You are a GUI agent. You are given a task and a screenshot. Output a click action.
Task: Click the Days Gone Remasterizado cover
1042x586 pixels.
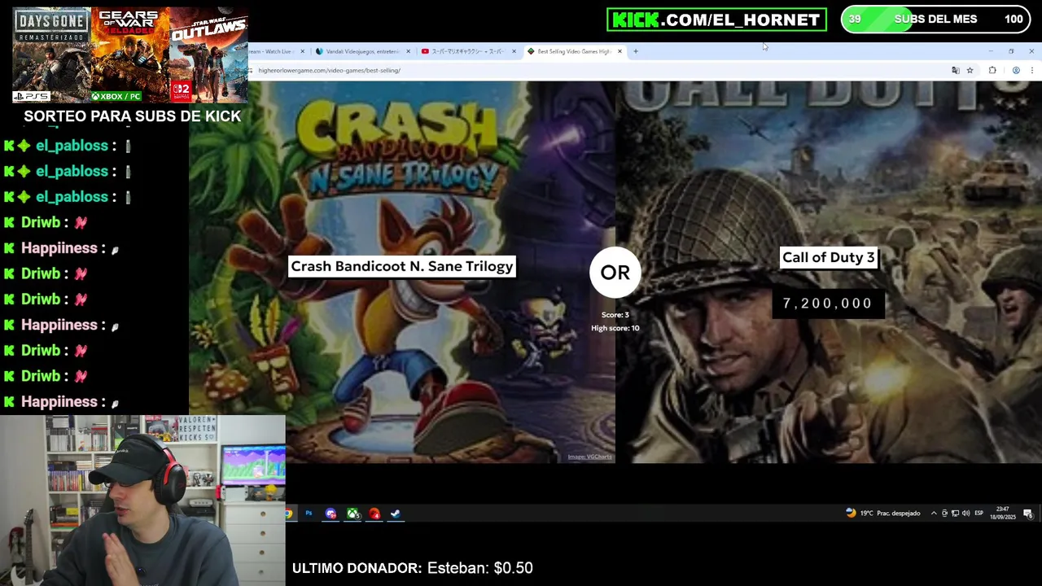point(51,55)
